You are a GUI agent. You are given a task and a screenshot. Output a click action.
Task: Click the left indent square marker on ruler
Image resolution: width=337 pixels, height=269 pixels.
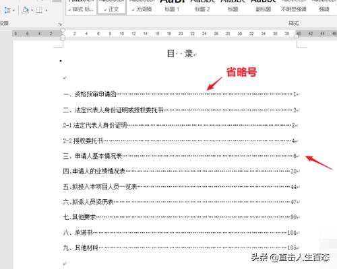pos(63,38)
